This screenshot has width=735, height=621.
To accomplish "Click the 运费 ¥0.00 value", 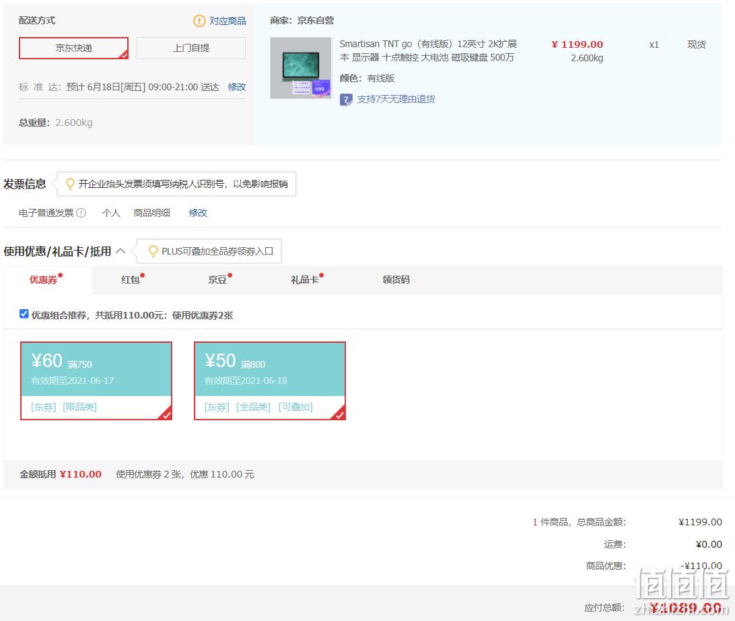I will [709, 544].
